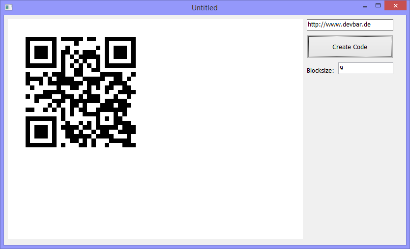Maximize the Untitled window
410x249 pixels.
(x=378, y=6)
